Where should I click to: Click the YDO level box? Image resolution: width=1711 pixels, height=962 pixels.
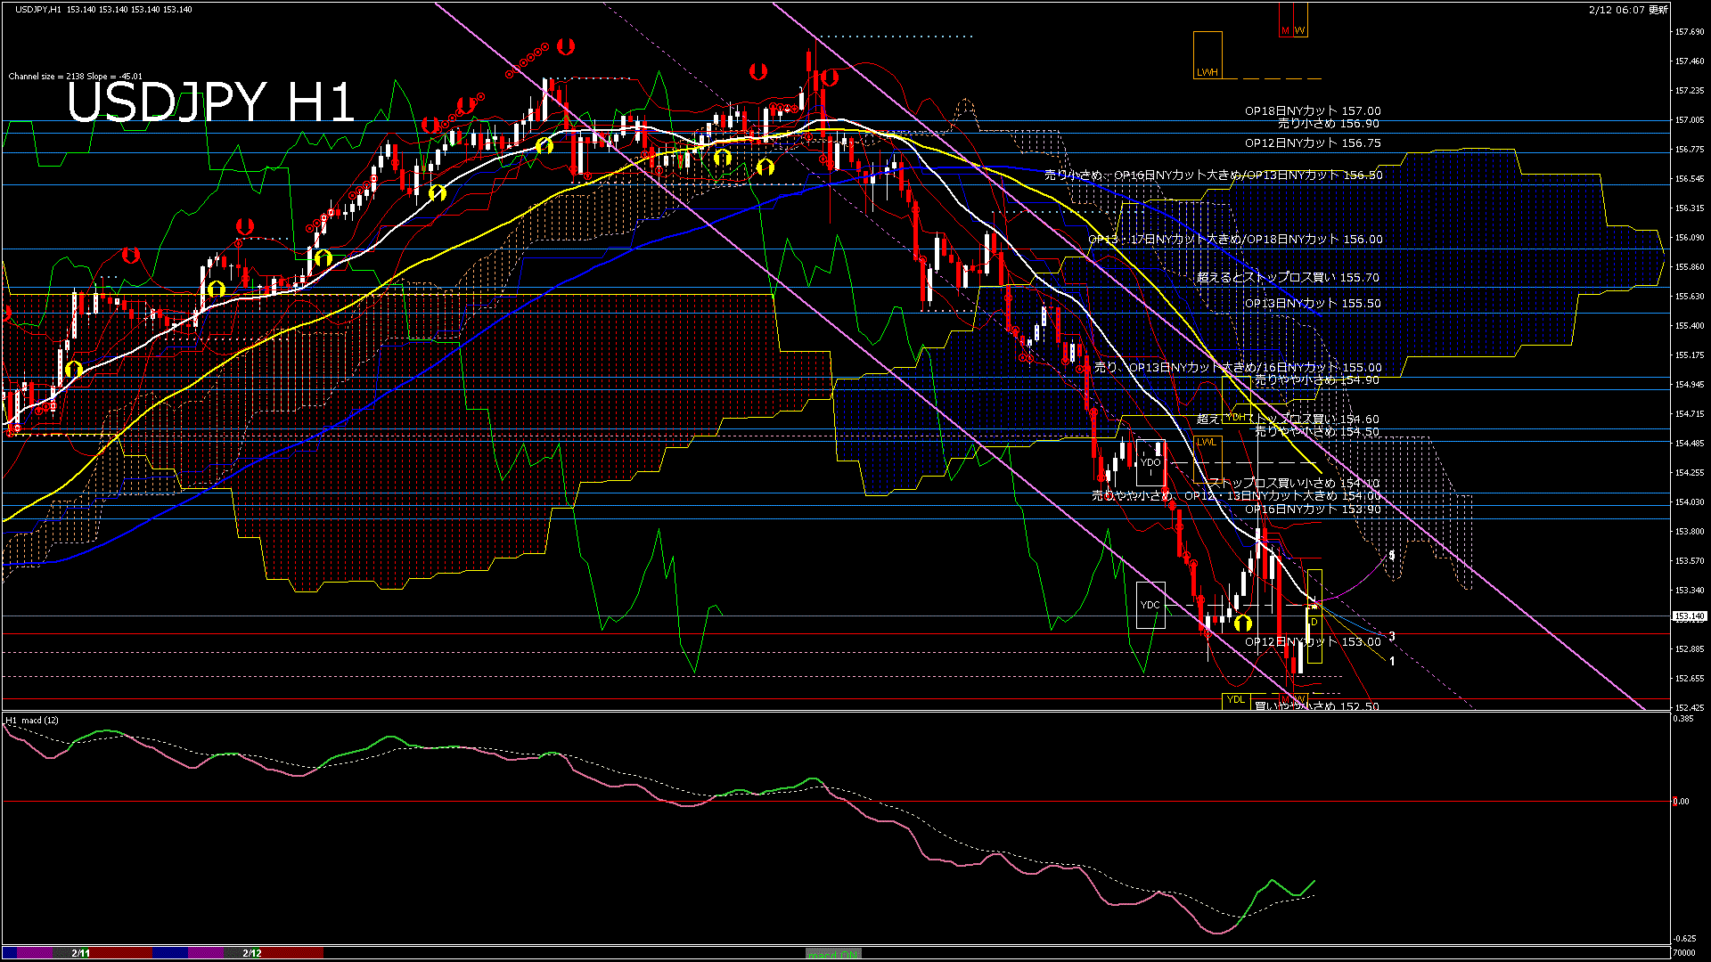(x=1150, y=462)
